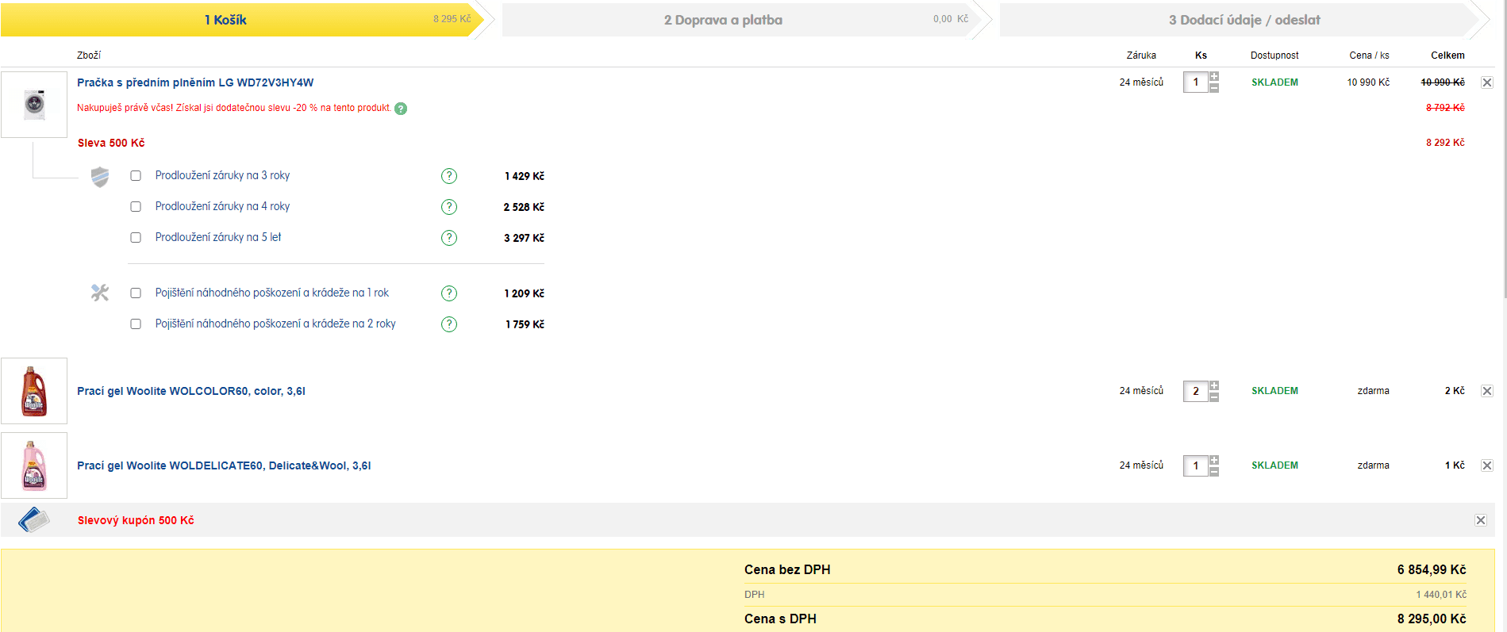Screen dimensions: 1507x632
Task: Click the warranty shield icon
Action: [100, 177]
